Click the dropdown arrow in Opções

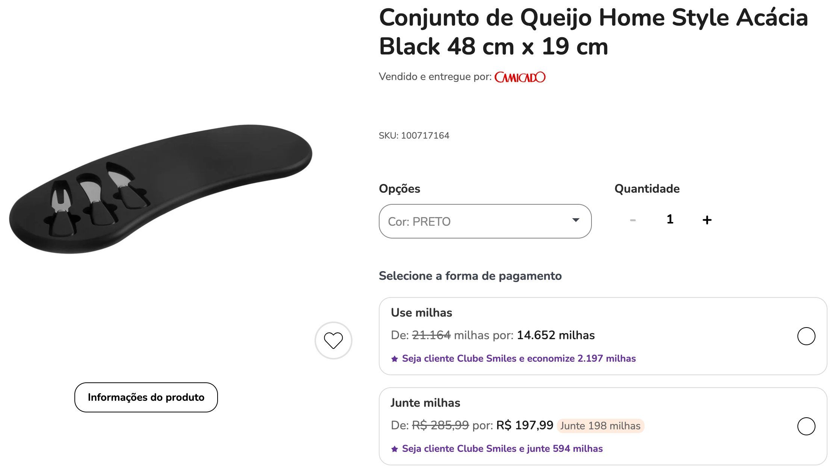point(575,220)
